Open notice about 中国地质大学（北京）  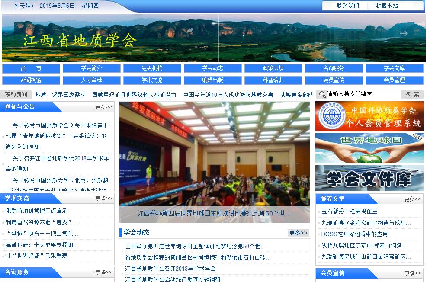pyautogui.click(x=57, y=184)
